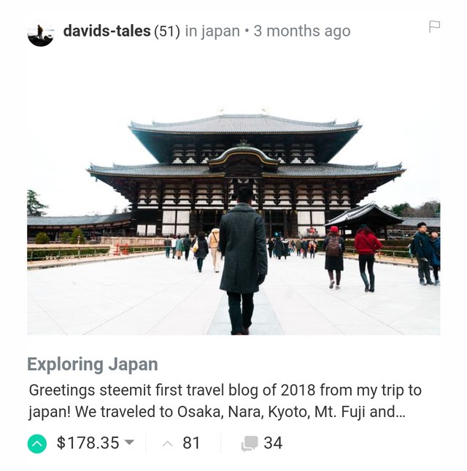This screenshot has height=471, width=467.
Task: Click the 3 months ago timestamp
Action: point(302,31)
